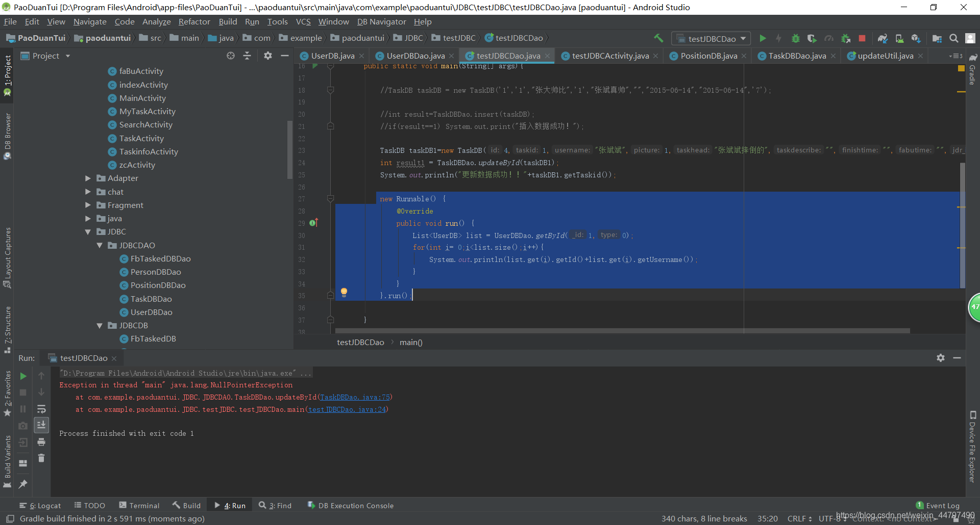
Task: Click the Search Everywhere magnifier icon
Action: coord(953,38)
